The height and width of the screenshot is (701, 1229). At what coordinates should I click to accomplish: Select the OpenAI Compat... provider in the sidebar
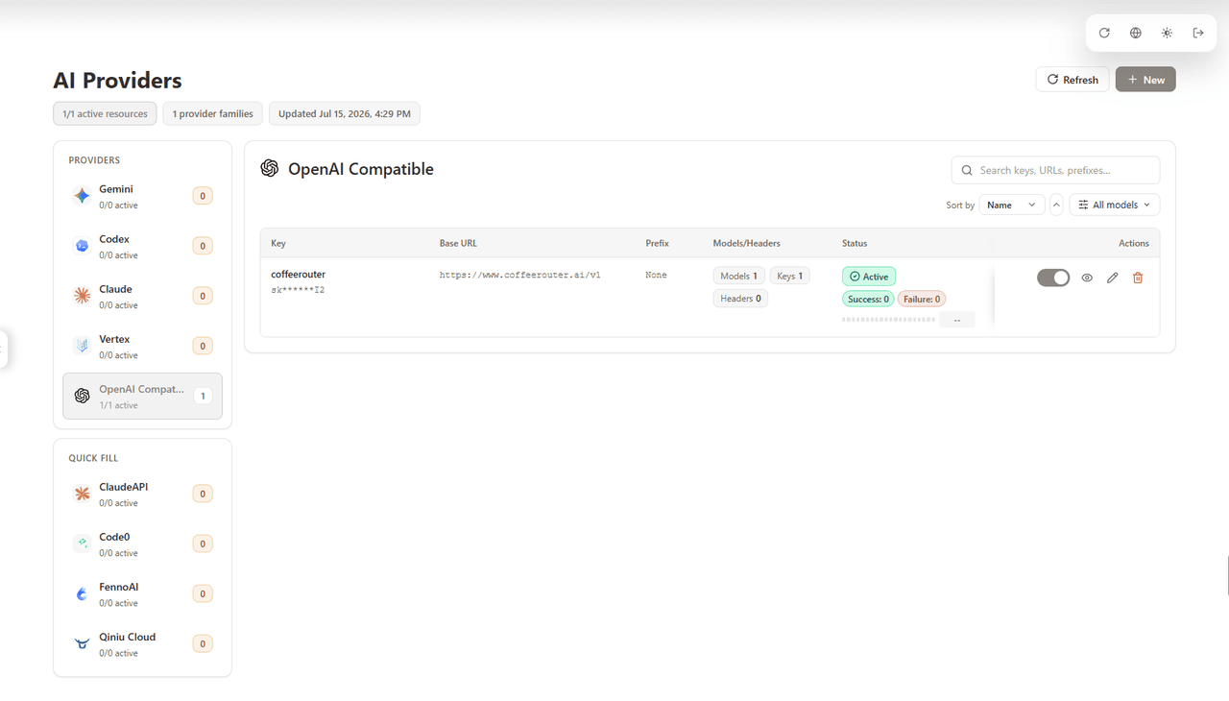(142, 396)
